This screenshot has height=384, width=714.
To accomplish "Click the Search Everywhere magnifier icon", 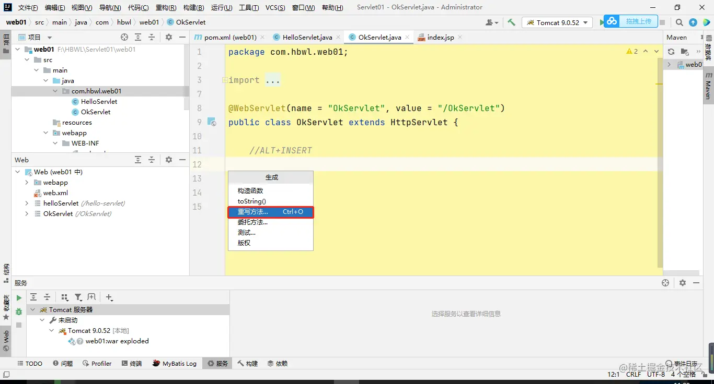I will [679, 22].
